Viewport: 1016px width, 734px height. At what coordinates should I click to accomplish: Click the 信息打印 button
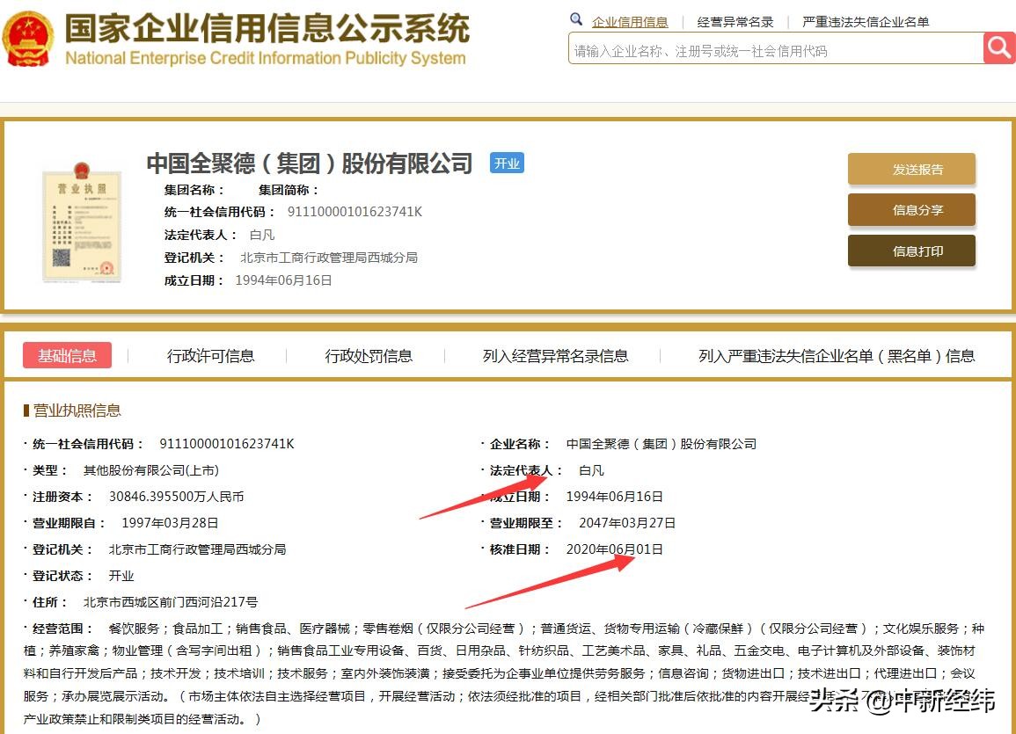tap(911, 251)
